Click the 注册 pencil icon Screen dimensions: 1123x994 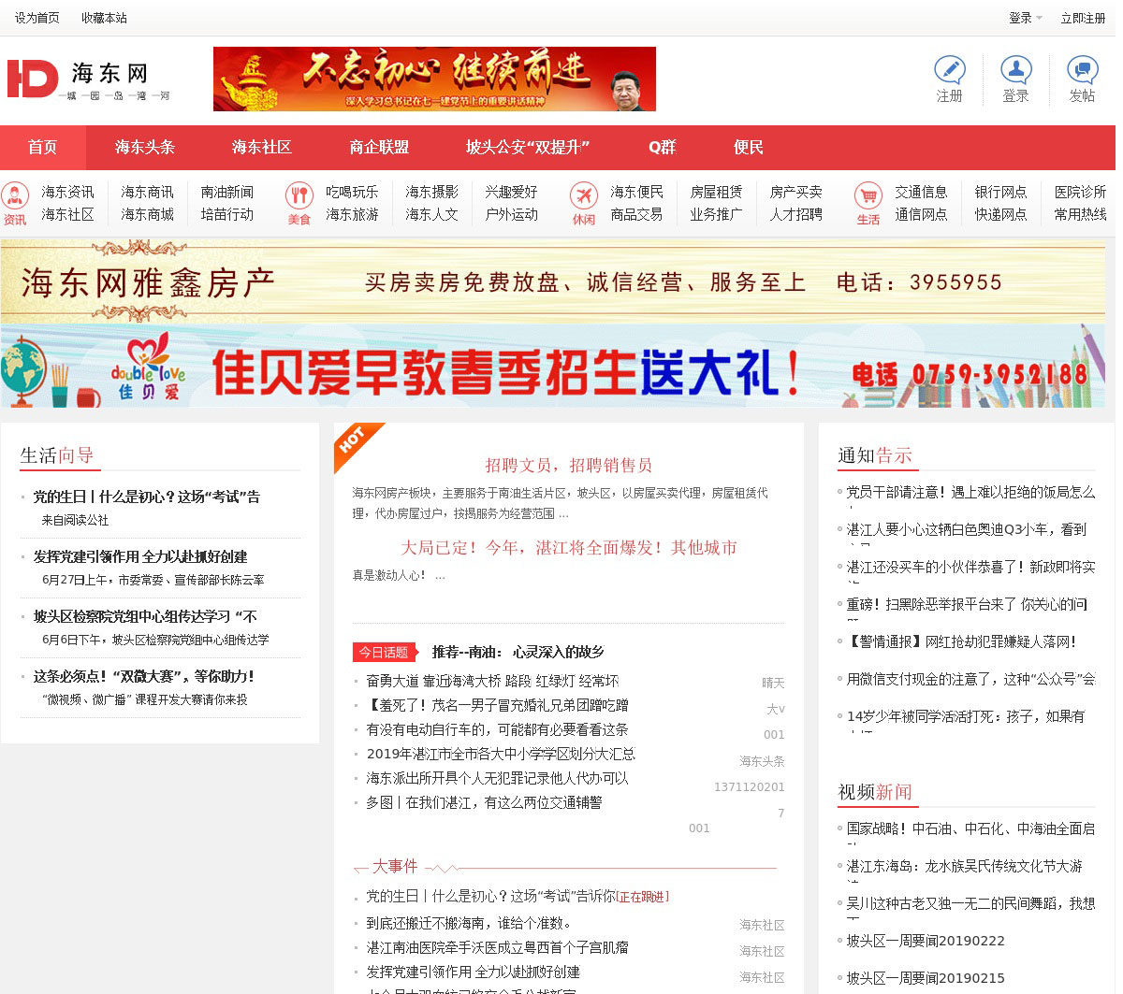click(949, 70)
